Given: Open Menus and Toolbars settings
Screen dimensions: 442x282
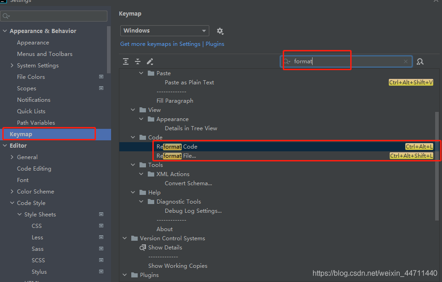Looking at the screenshot, I should [x=45, y=54].
